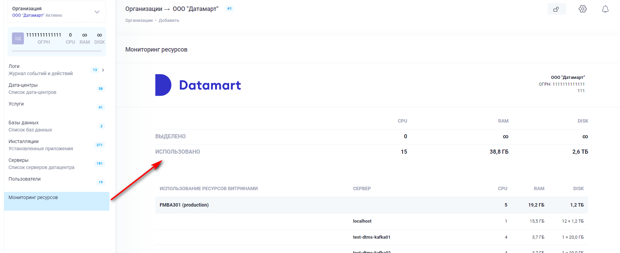Expand the FMBA301 (production) row
This screenshot has height=253, width=620.
point(184,205)
